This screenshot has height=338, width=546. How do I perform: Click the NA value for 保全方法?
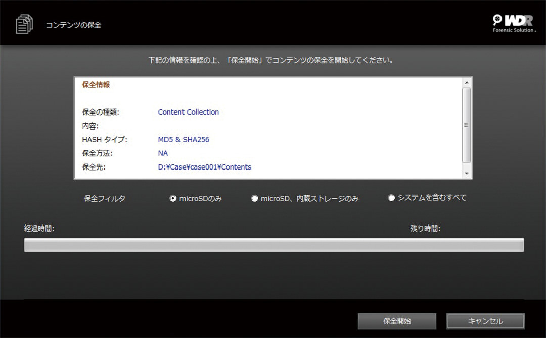[x=163, y=153]
